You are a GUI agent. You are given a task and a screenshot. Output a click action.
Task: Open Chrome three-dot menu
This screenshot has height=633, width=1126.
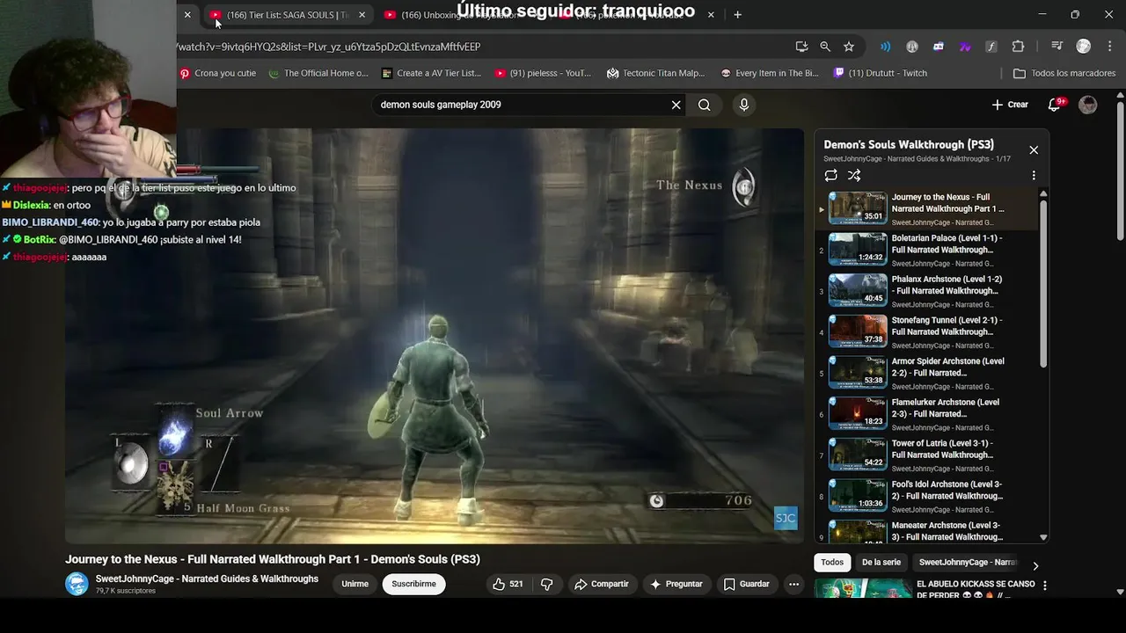coord(1108,47)
